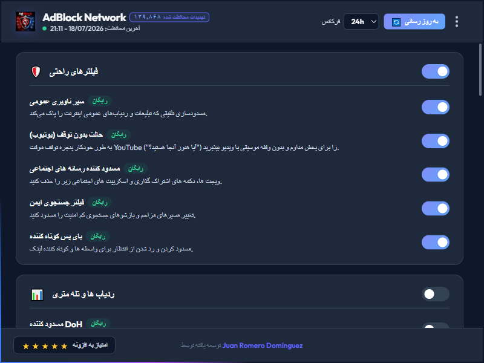Viewport: 484px width, 363px height.
Task: Click the رایگان badge next to سپر ناوبری عمومی
Action: (x=100, y=101)
